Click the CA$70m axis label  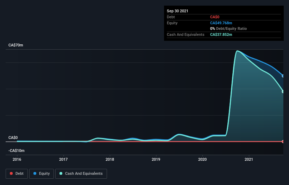coord(16,45)
